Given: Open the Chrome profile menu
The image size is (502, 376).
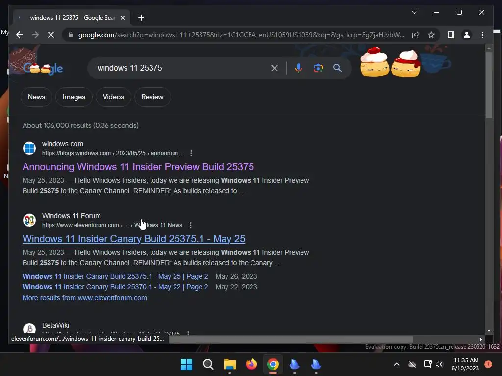Looking at the screenshot, I should coord(467,35).
